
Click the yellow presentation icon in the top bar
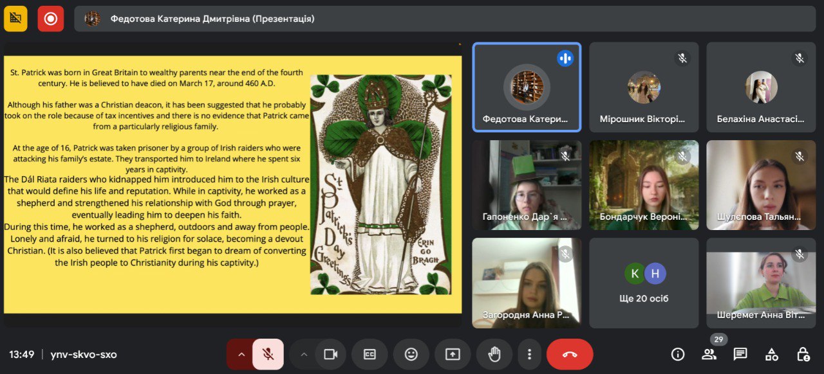click(x=15, y=19)
